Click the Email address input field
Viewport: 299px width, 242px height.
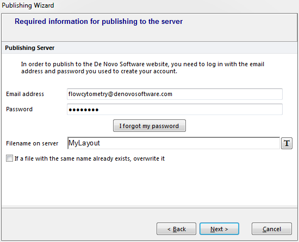point(175,94)
